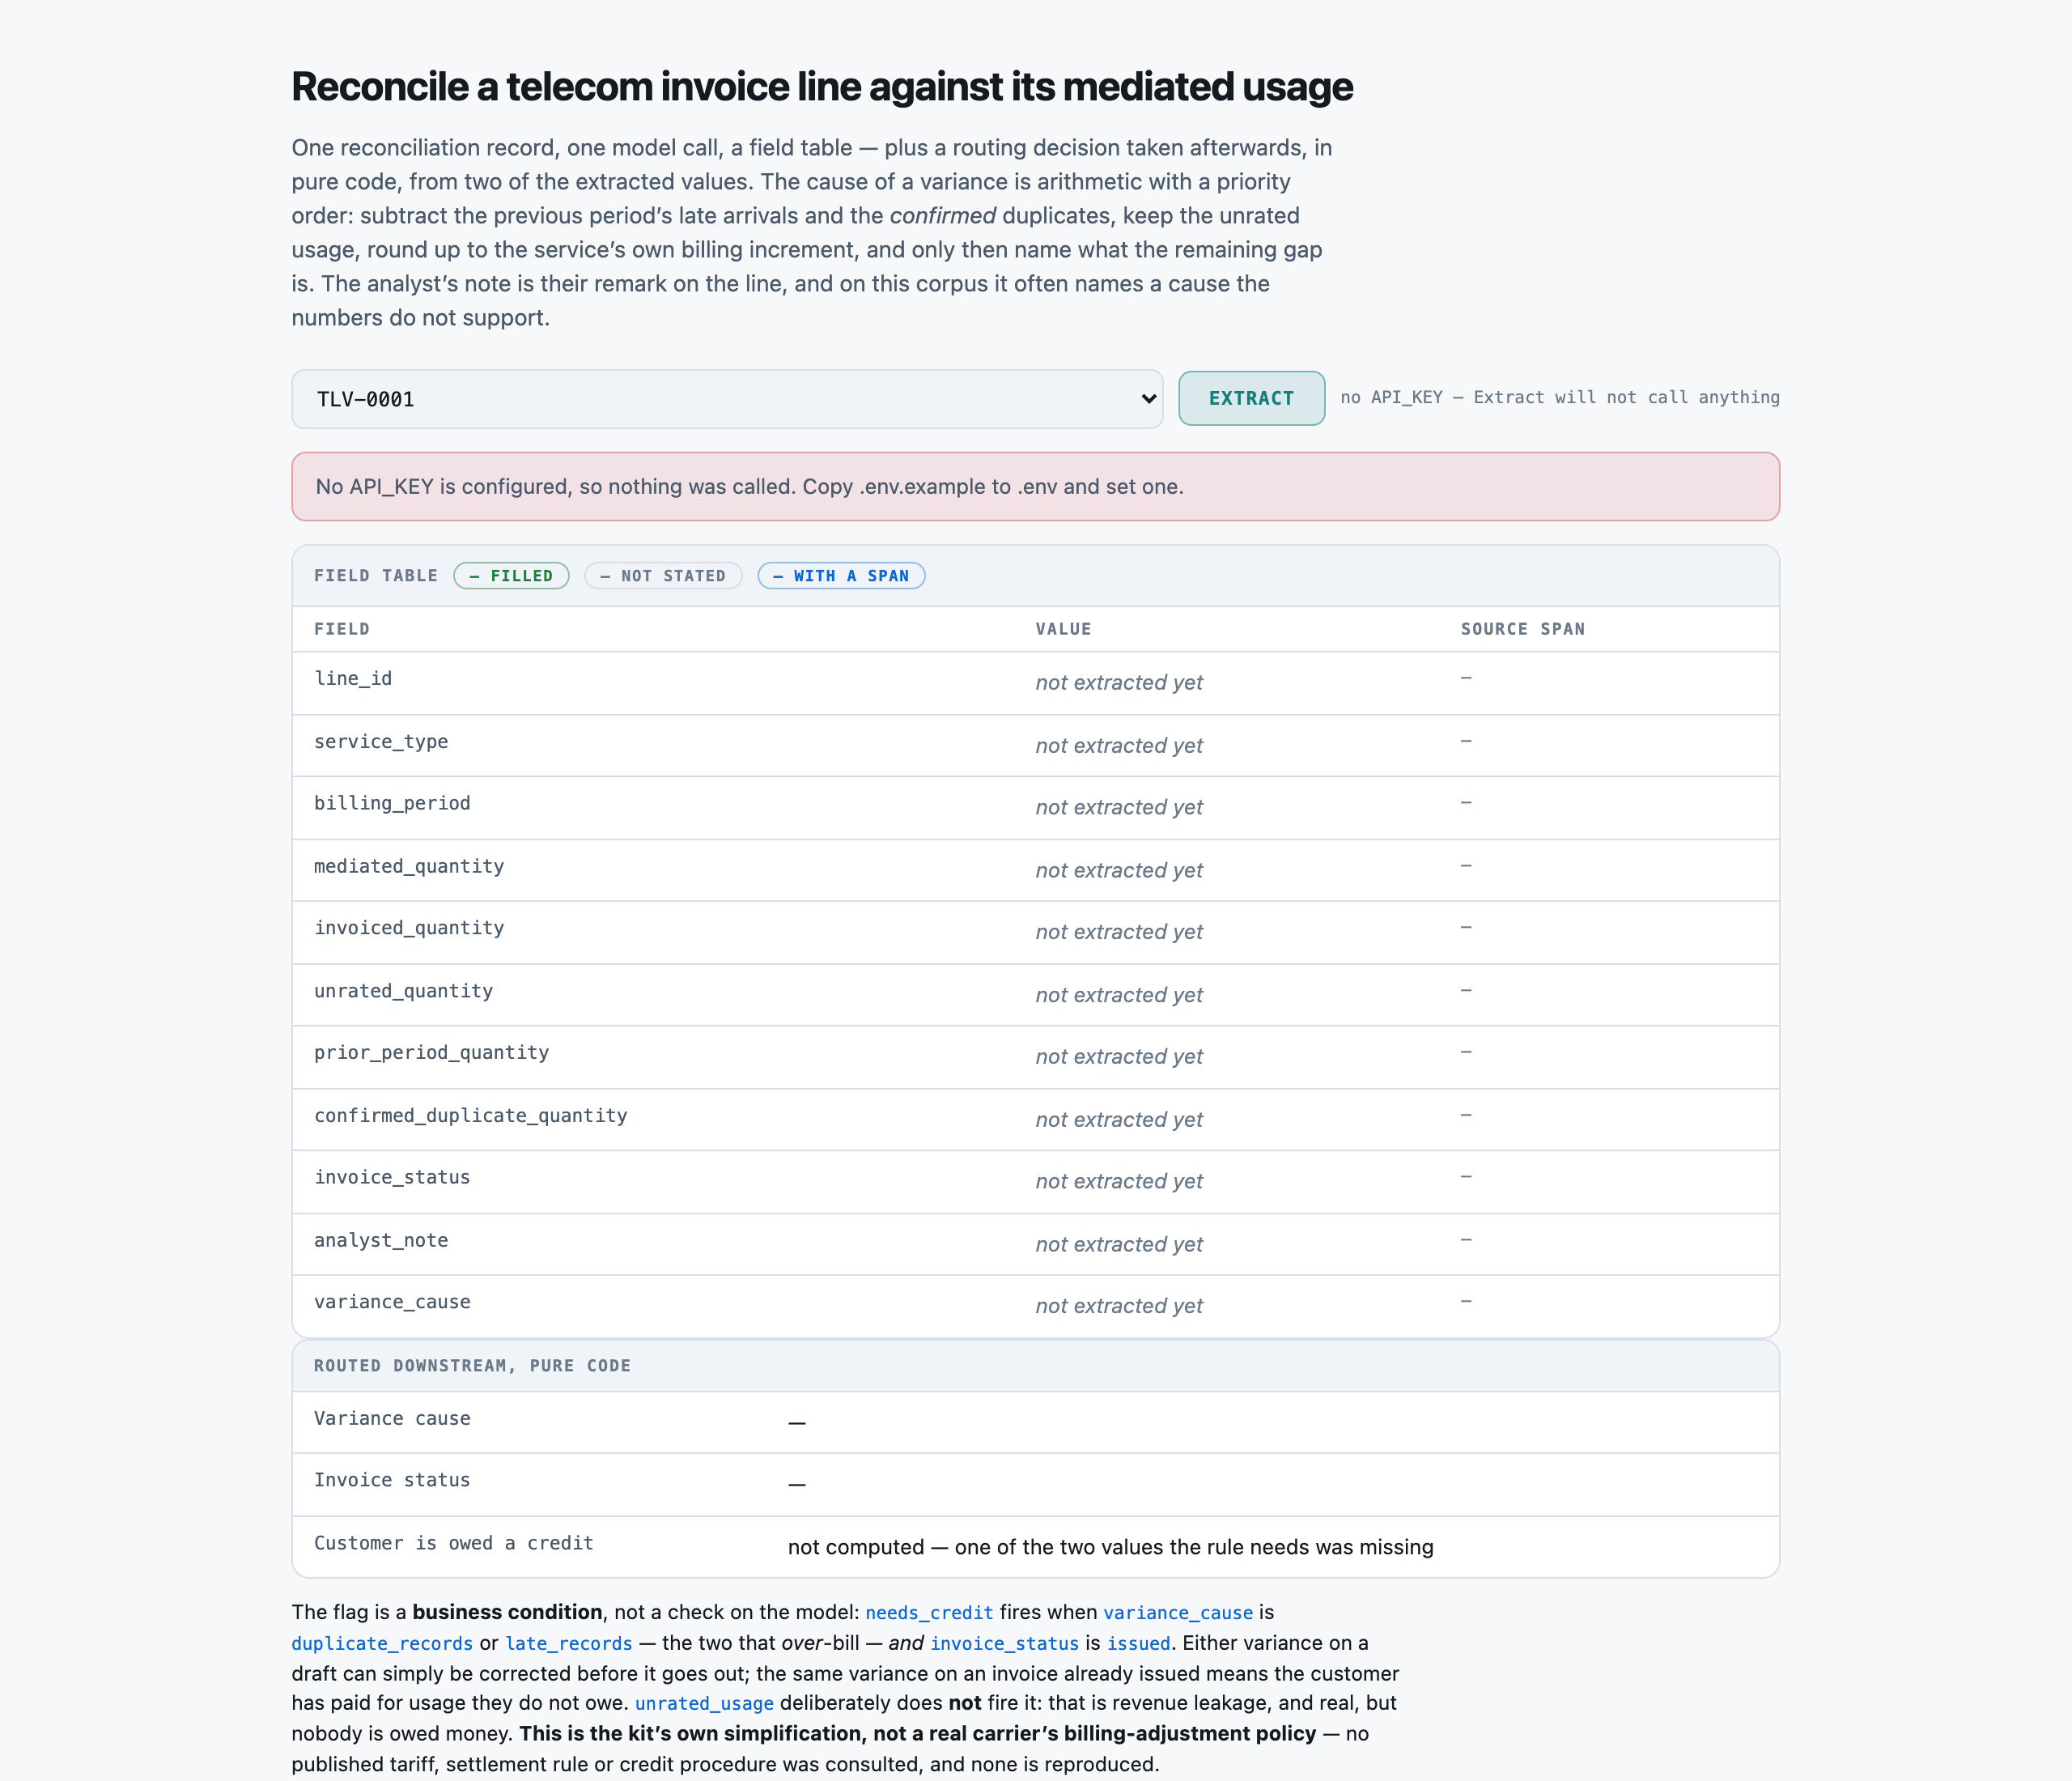Click the EXTRACT button
2072x1781 pixels.
click(x=1251, y=398)
